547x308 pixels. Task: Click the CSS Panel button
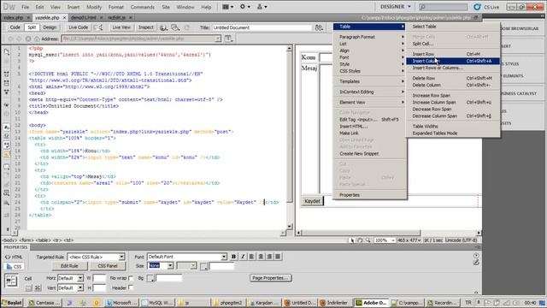[108, 266]
